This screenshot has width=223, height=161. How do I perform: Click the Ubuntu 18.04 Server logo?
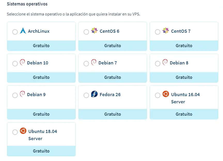[23, 131]
